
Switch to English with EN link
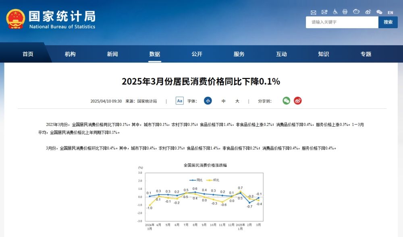coord(390,12)
